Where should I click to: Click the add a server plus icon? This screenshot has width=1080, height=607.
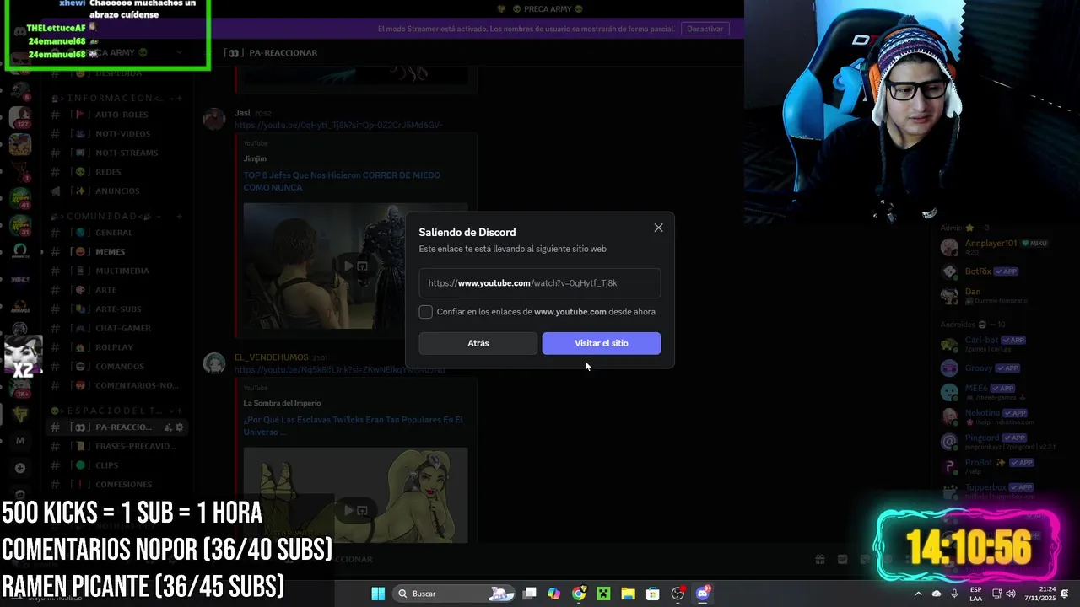(20, 468)
